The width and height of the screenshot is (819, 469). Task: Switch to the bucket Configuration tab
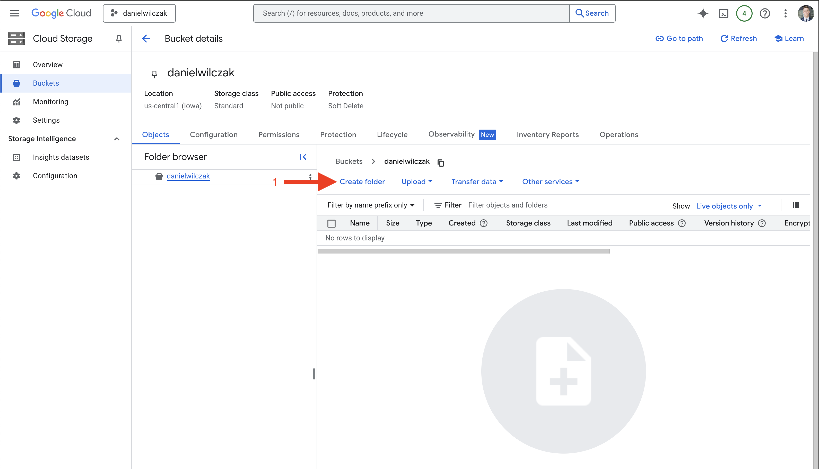click(214, 135)
